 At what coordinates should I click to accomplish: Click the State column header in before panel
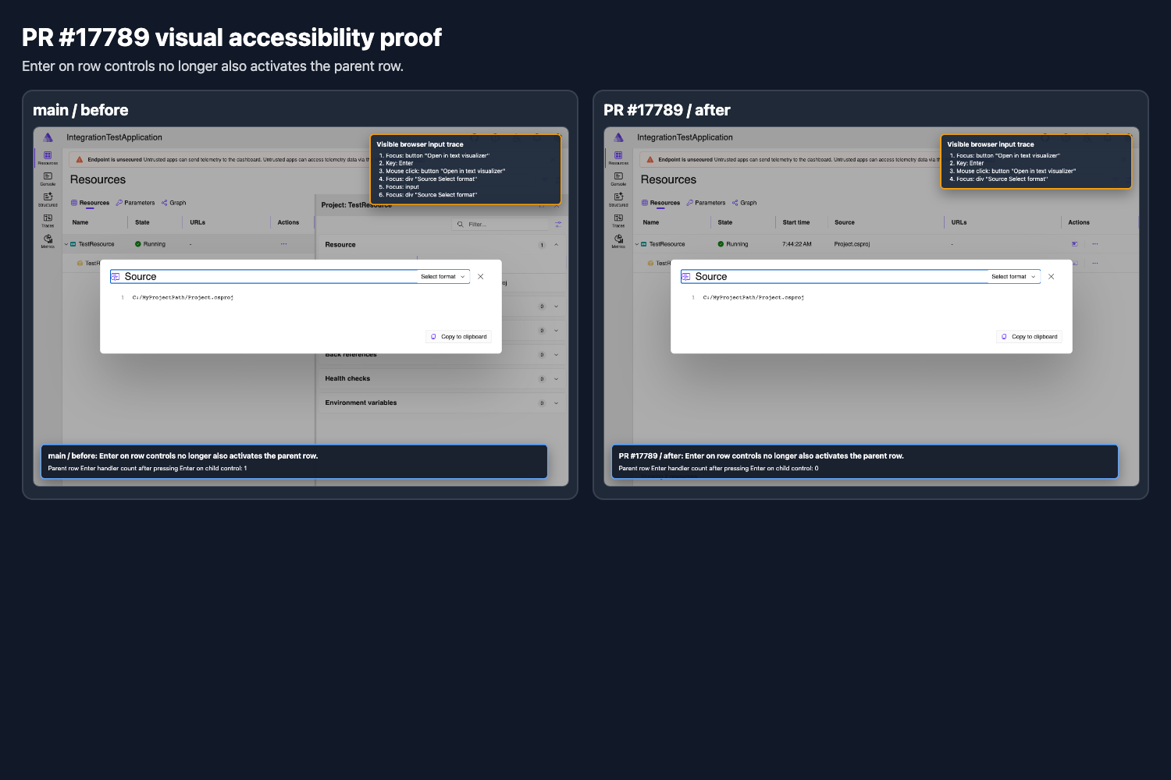(x=142, y=222)
